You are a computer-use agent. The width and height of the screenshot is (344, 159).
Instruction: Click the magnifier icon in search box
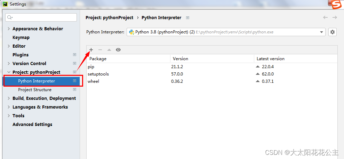[x=10, y=17]
